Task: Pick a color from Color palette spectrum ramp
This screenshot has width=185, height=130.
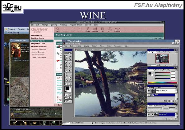Action: point(163,82)
